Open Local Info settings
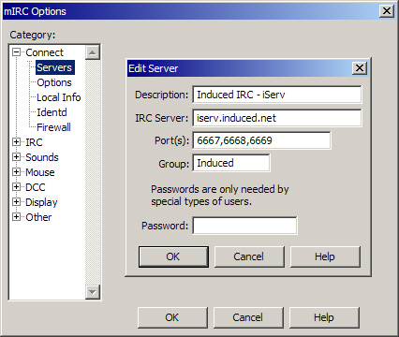 (x=59, y=97)
